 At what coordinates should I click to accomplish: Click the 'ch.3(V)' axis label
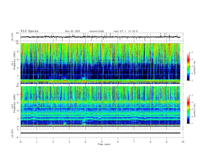click(12, 133)
